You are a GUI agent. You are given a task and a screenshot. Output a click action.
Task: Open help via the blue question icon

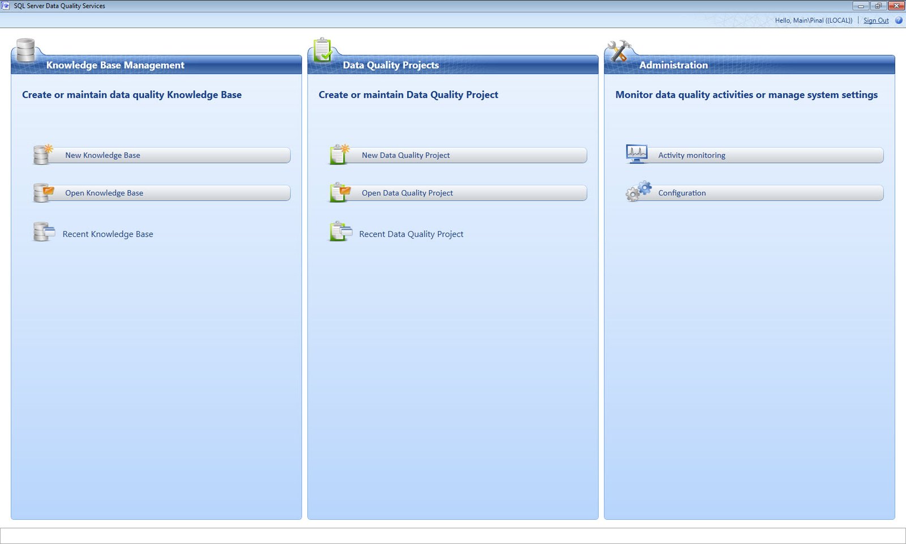[899, 20]
